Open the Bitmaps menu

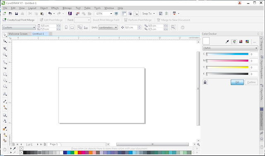[67, 8]
